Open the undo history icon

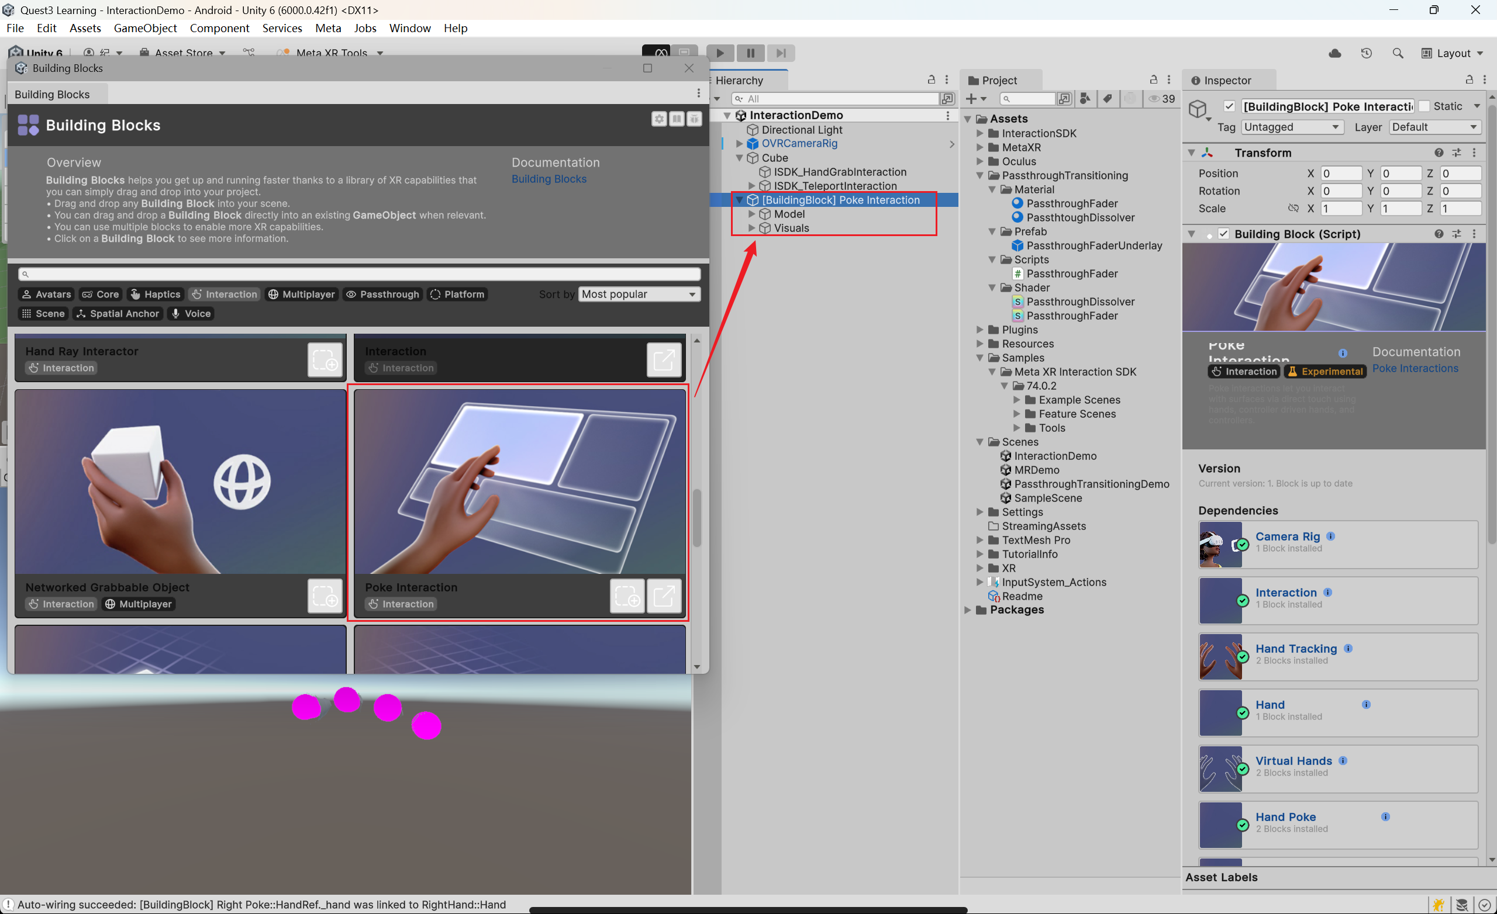coord(1367,53)
